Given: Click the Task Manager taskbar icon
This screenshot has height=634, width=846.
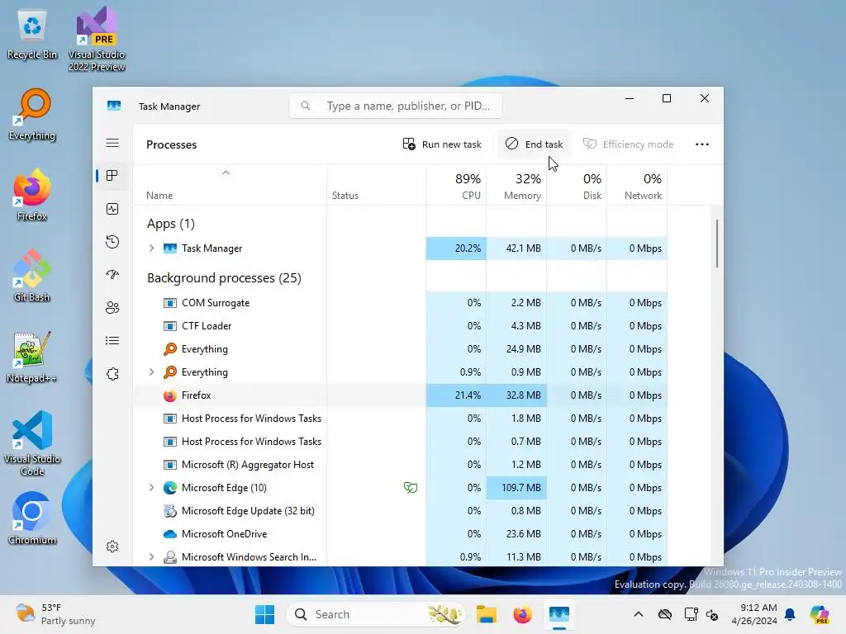Looking at the screenshot, I should coord(559,614).
